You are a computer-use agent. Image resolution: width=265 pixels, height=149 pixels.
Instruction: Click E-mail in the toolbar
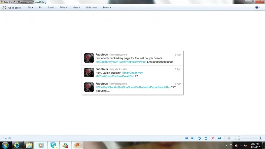point(51,8)
